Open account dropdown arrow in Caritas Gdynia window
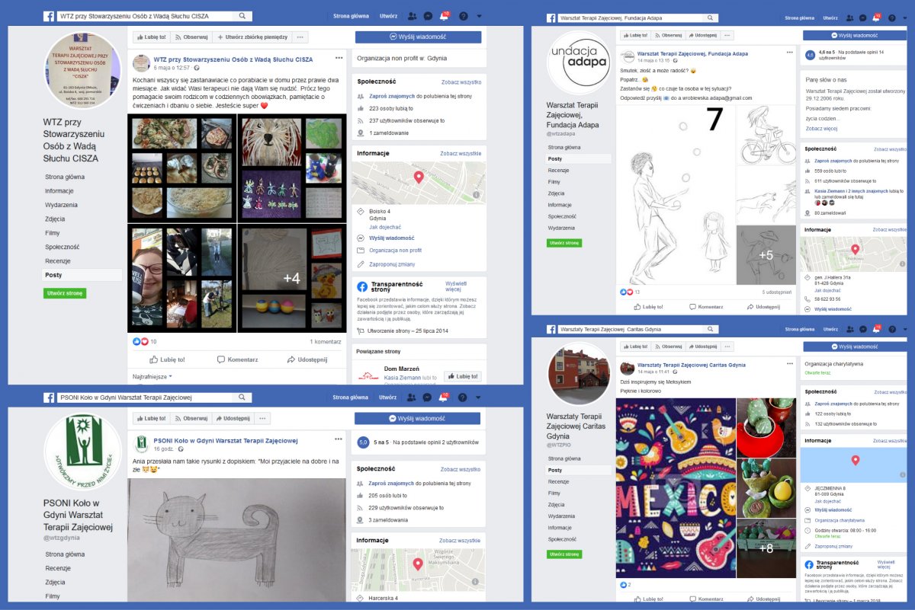 [904, 329]
